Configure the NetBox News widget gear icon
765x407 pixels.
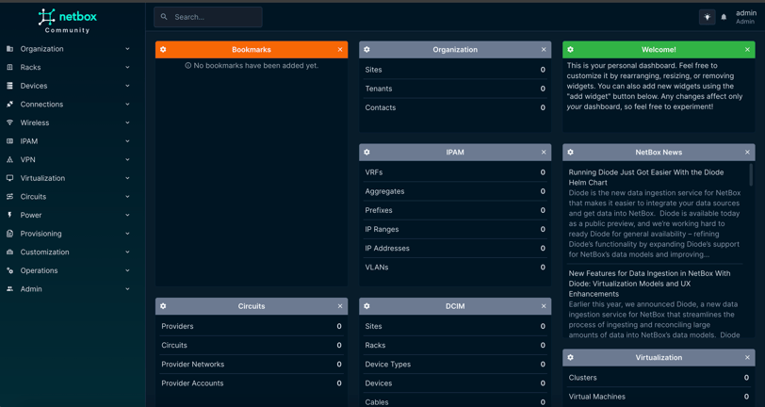click(x=570, y=153)
